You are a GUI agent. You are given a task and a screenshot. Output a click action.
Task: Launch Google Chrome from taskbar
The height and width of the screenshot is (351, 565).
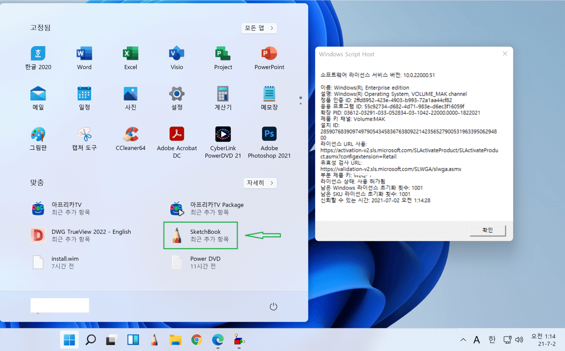click(x=197, y=340)
